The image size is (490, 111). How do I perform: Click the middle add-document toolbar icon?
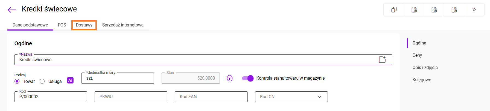pos(434,10)
